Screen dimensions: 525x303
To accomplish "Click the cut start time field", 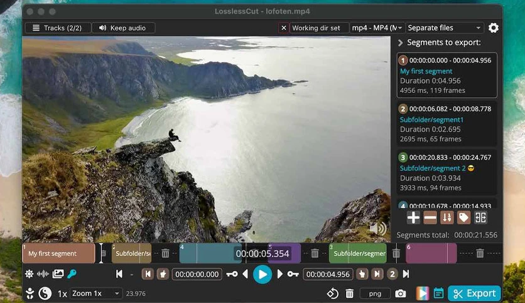I will [x=197, y=274].
